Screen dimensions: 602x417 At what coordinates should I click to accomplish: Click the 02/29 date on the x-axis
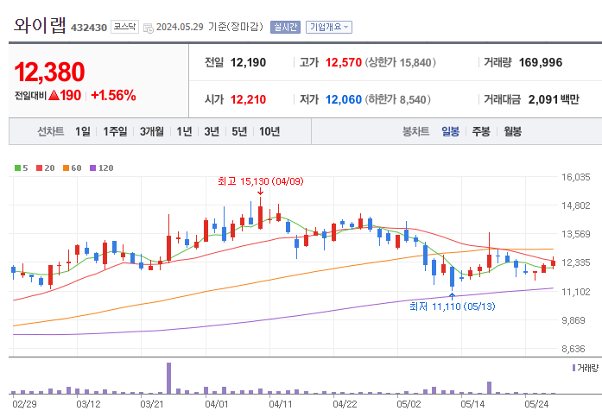click(24, 404)
